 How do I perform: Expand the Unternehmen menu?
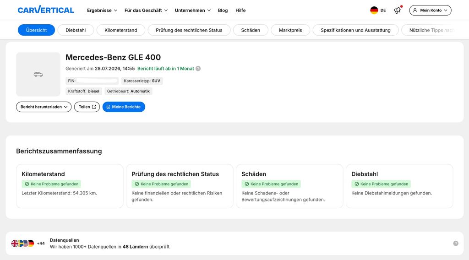pos(193,10)
